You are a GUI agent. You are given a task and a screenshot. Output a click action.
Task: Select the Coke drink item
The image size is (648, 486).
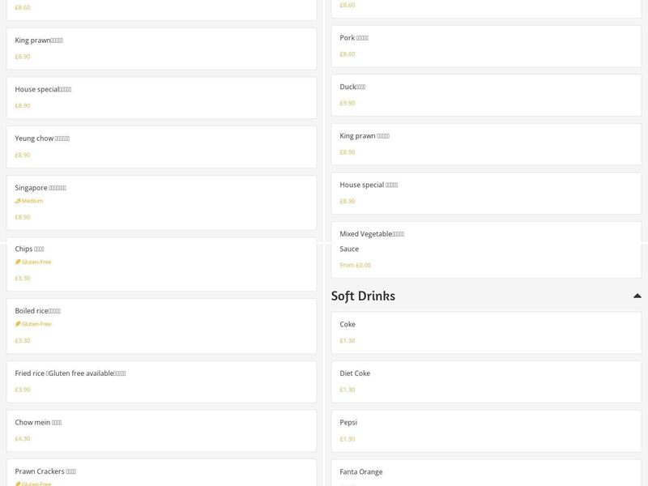(487, 332)
